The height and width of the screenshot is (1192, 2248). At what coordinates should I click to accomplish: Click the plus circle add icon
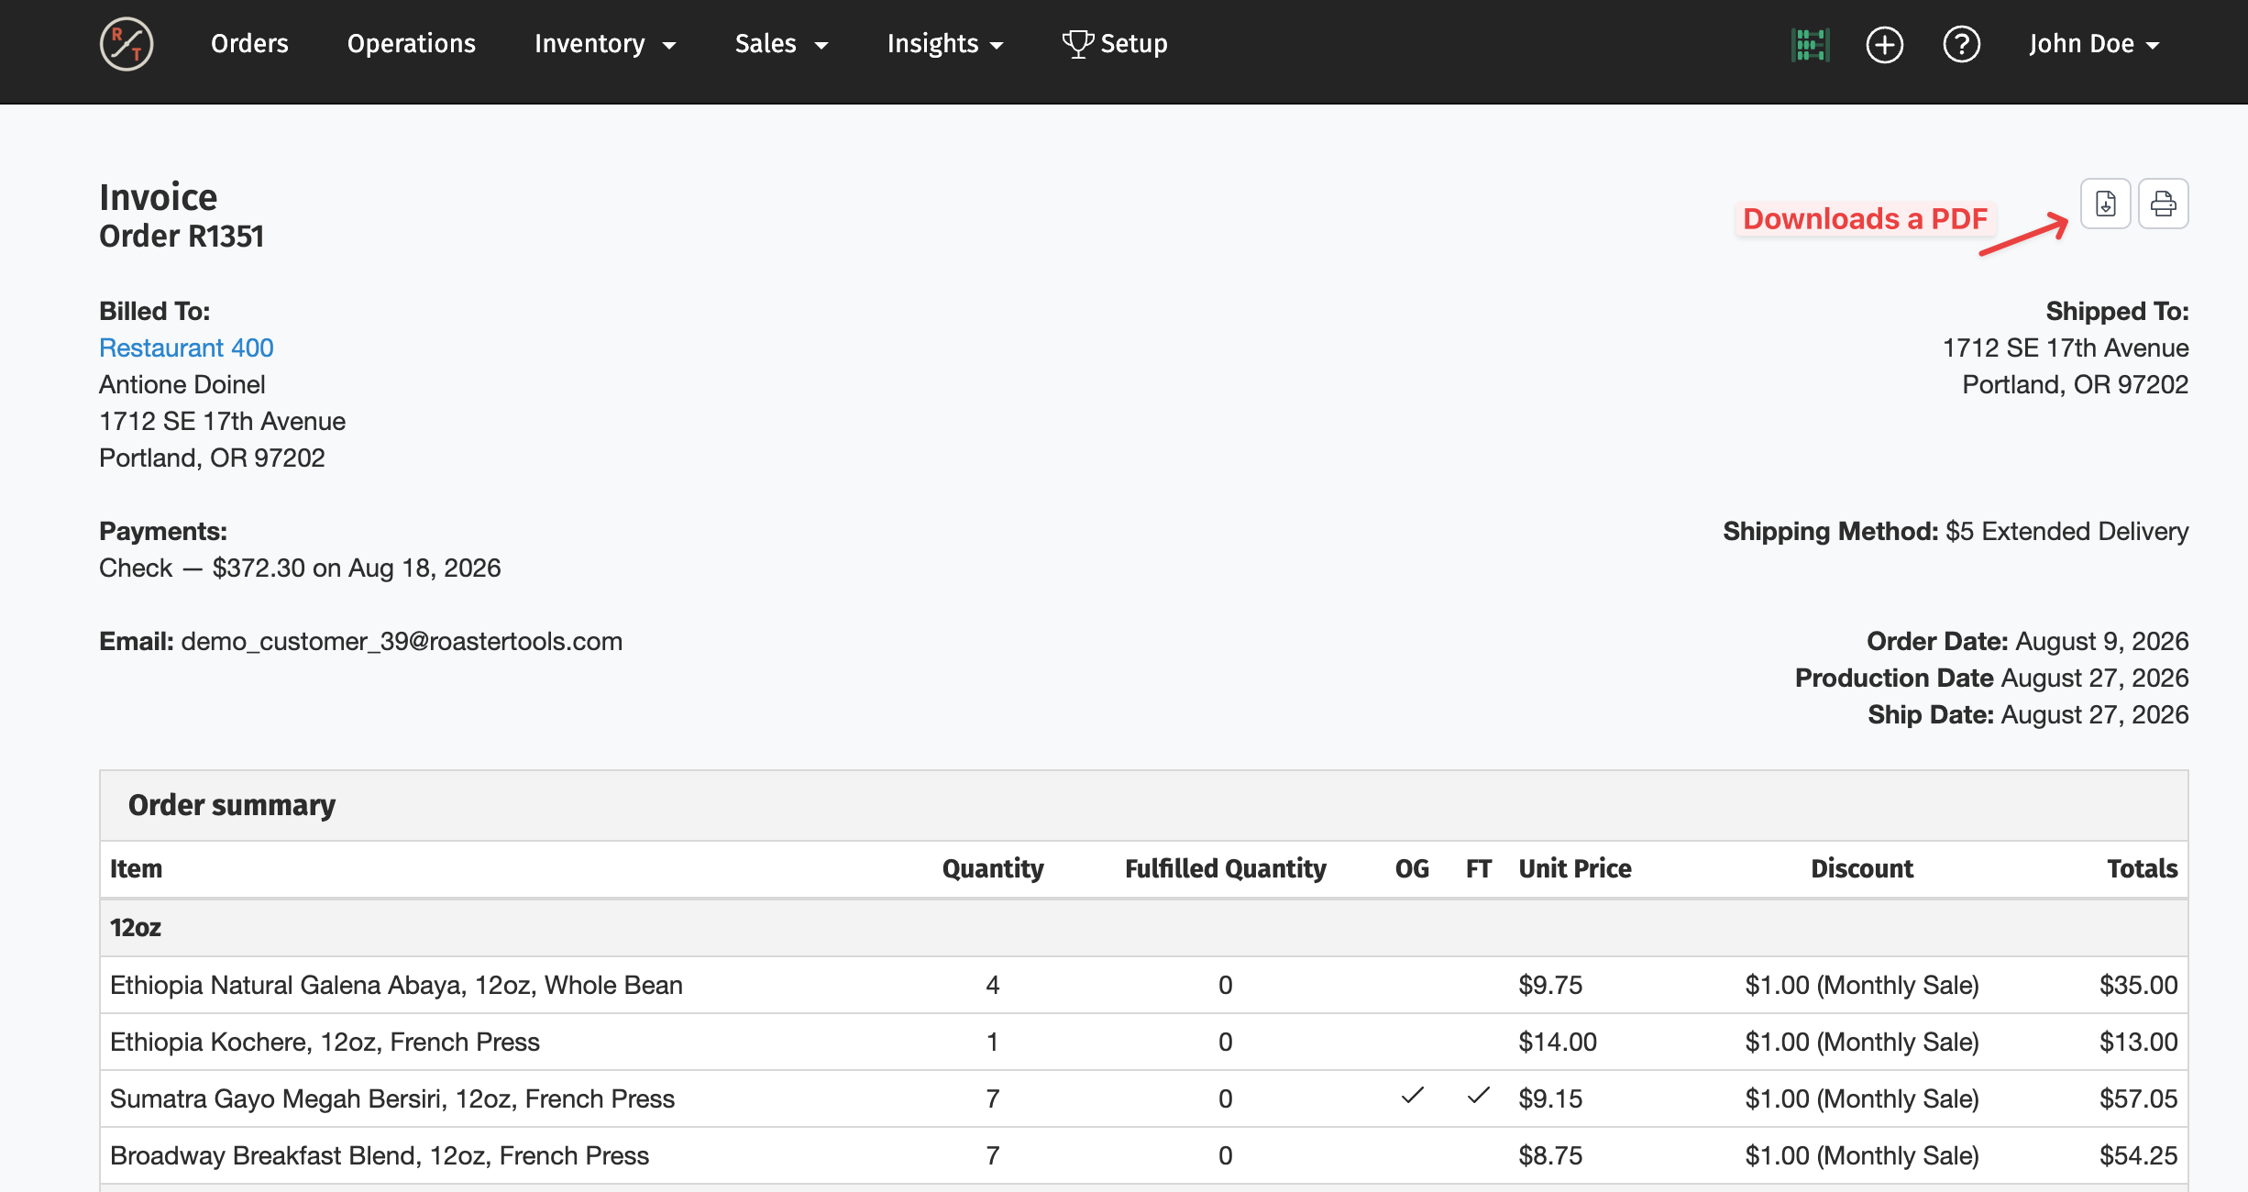(x=1885, y=44)
